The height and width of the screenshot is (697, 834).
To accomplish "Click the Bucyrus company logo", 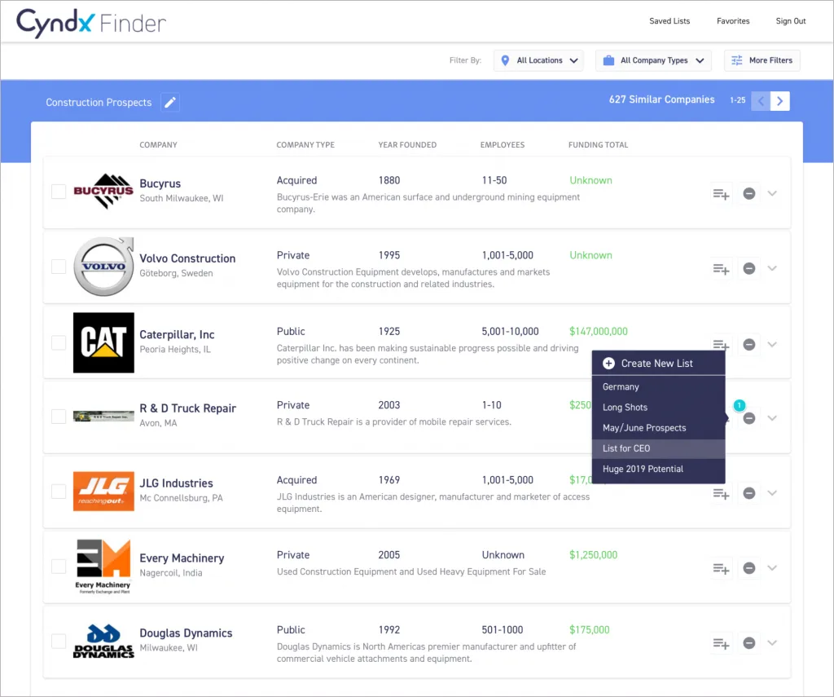I will click(x=103, y=191).
